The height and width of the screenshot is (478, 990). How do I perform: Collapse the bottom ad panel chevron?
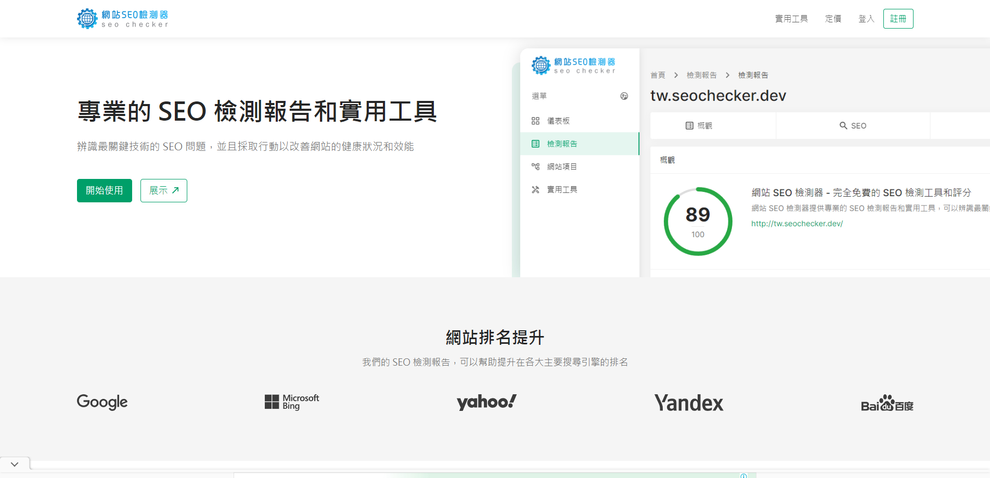pos(15,464)
